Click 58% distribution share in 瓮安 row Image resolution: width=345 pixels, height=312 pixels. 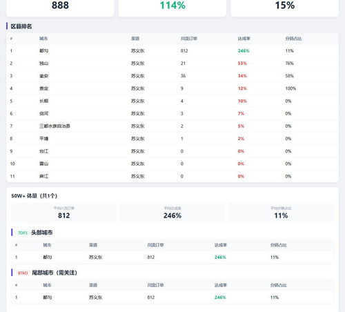[x=290, y=76]
